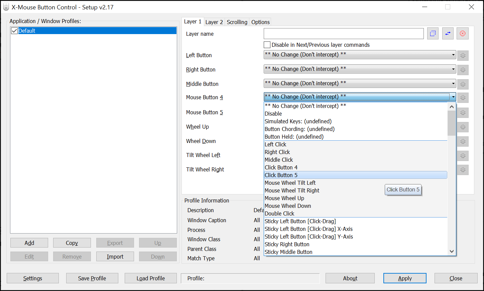Image resolution: width=484 pixels, height=291 pixels.
Task: Click the red reset layer icon
Action: tap(463, 33)
